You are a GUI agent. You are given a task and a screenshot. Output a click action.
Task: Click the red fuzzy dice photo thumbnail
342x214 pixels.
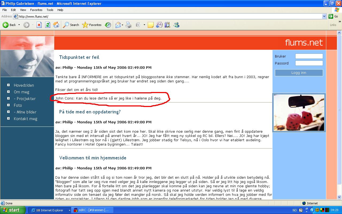[299, 113]
